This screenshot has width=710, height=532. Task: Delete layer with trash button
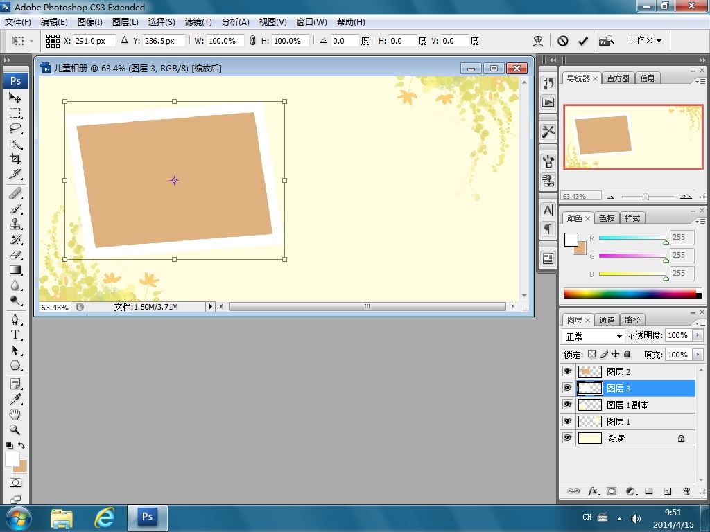pyautogui.click(x=686, y=491)
